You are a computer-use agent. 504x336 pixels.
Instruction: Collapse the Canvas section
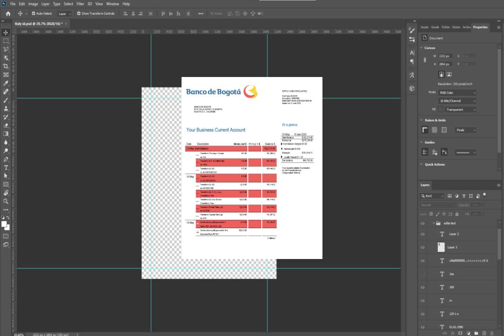coord(421,48)
